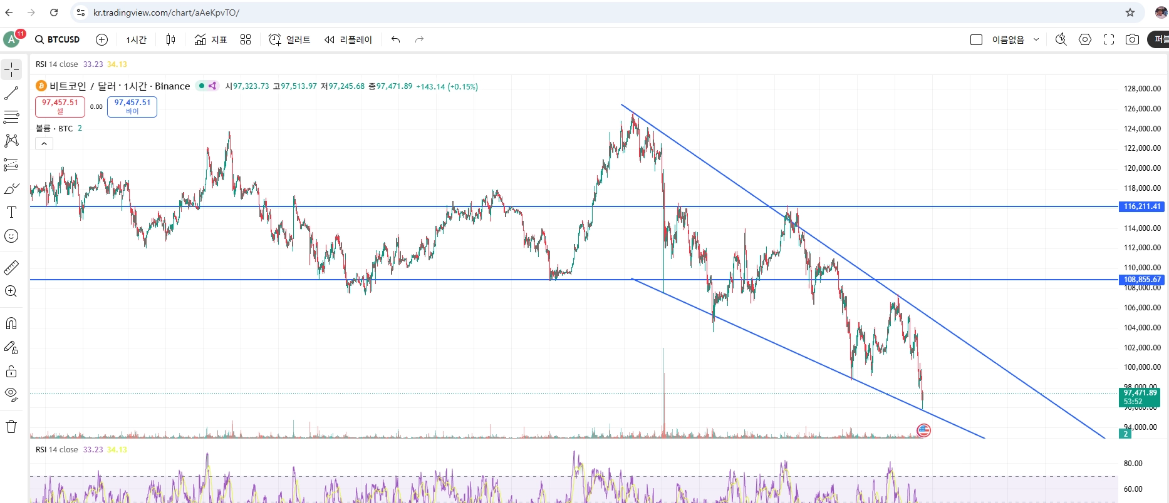Select the text annotation tool
Image resolution: width=1169 pixels, height=503 pixels.
(12, 212)
